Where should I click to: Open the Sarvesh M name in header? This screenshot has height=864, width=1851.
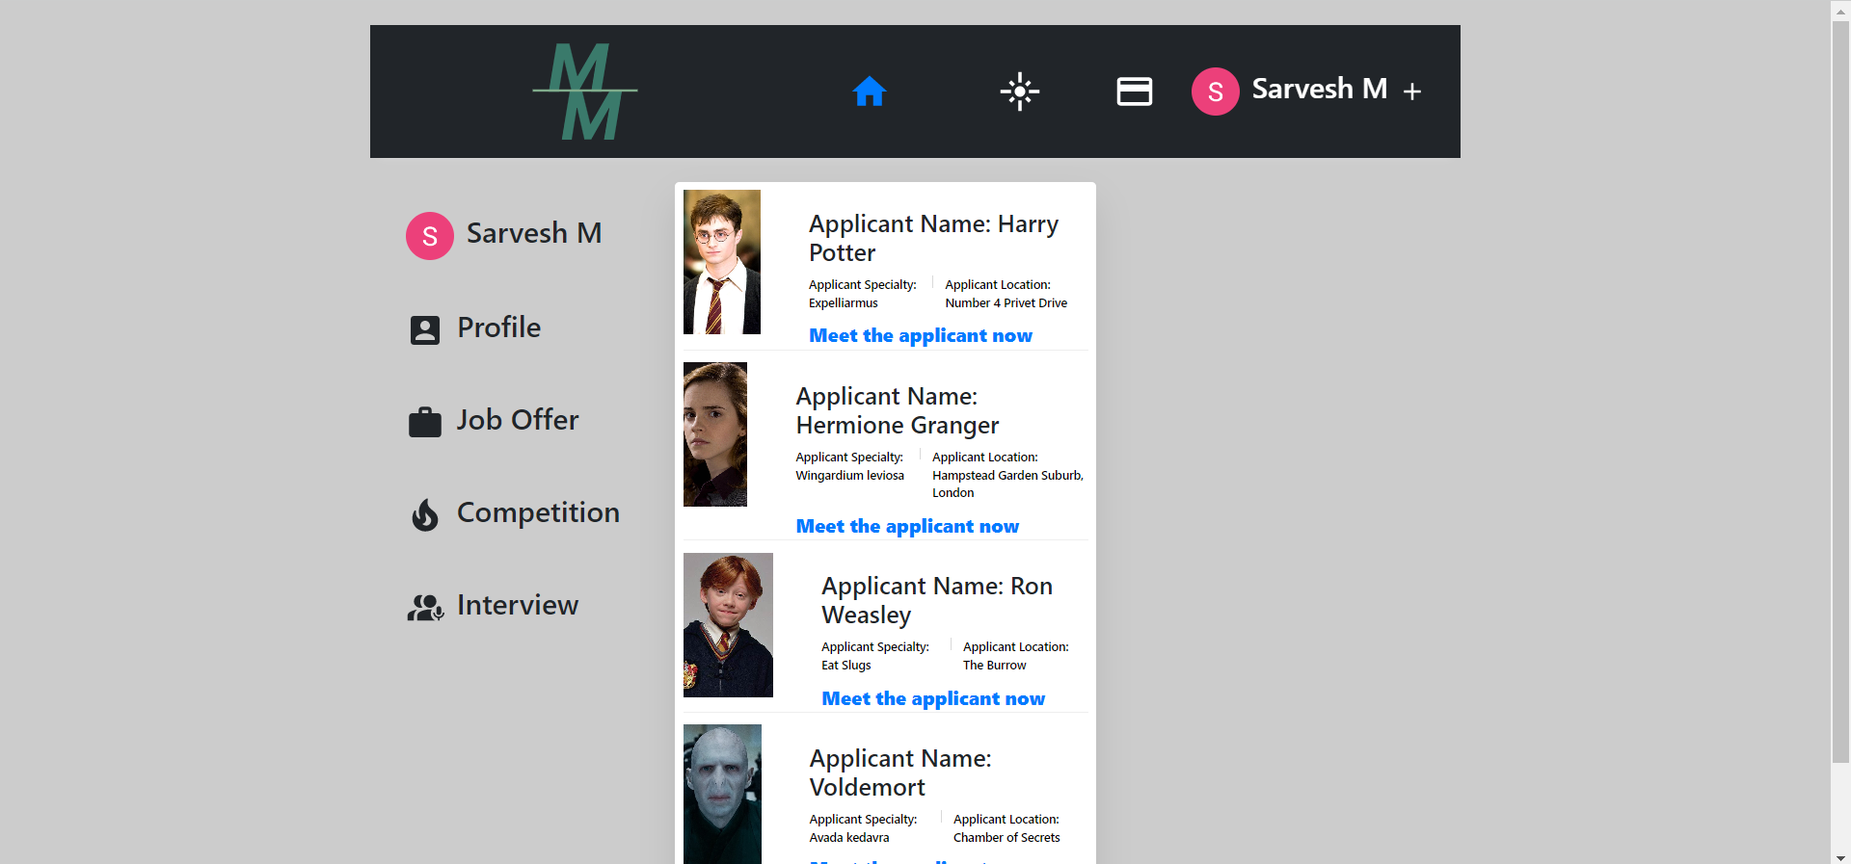(x=1320, y=89)
